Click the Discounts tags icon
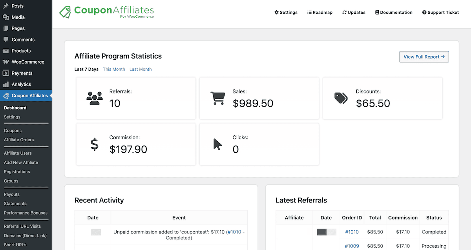The width and height of the screenshot is (471, 250). (341, 98)
